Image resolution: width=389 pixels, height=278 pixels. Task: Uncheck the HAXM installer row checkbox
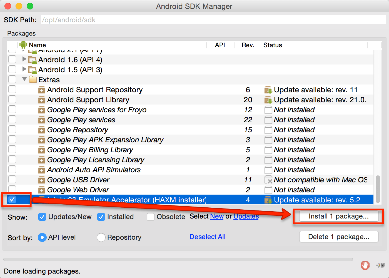click(12, 199)
